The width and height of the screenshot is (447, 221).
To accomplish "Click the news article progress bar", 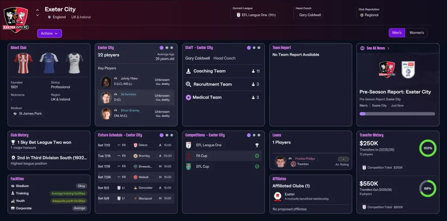I will click(x=397, y=114).
